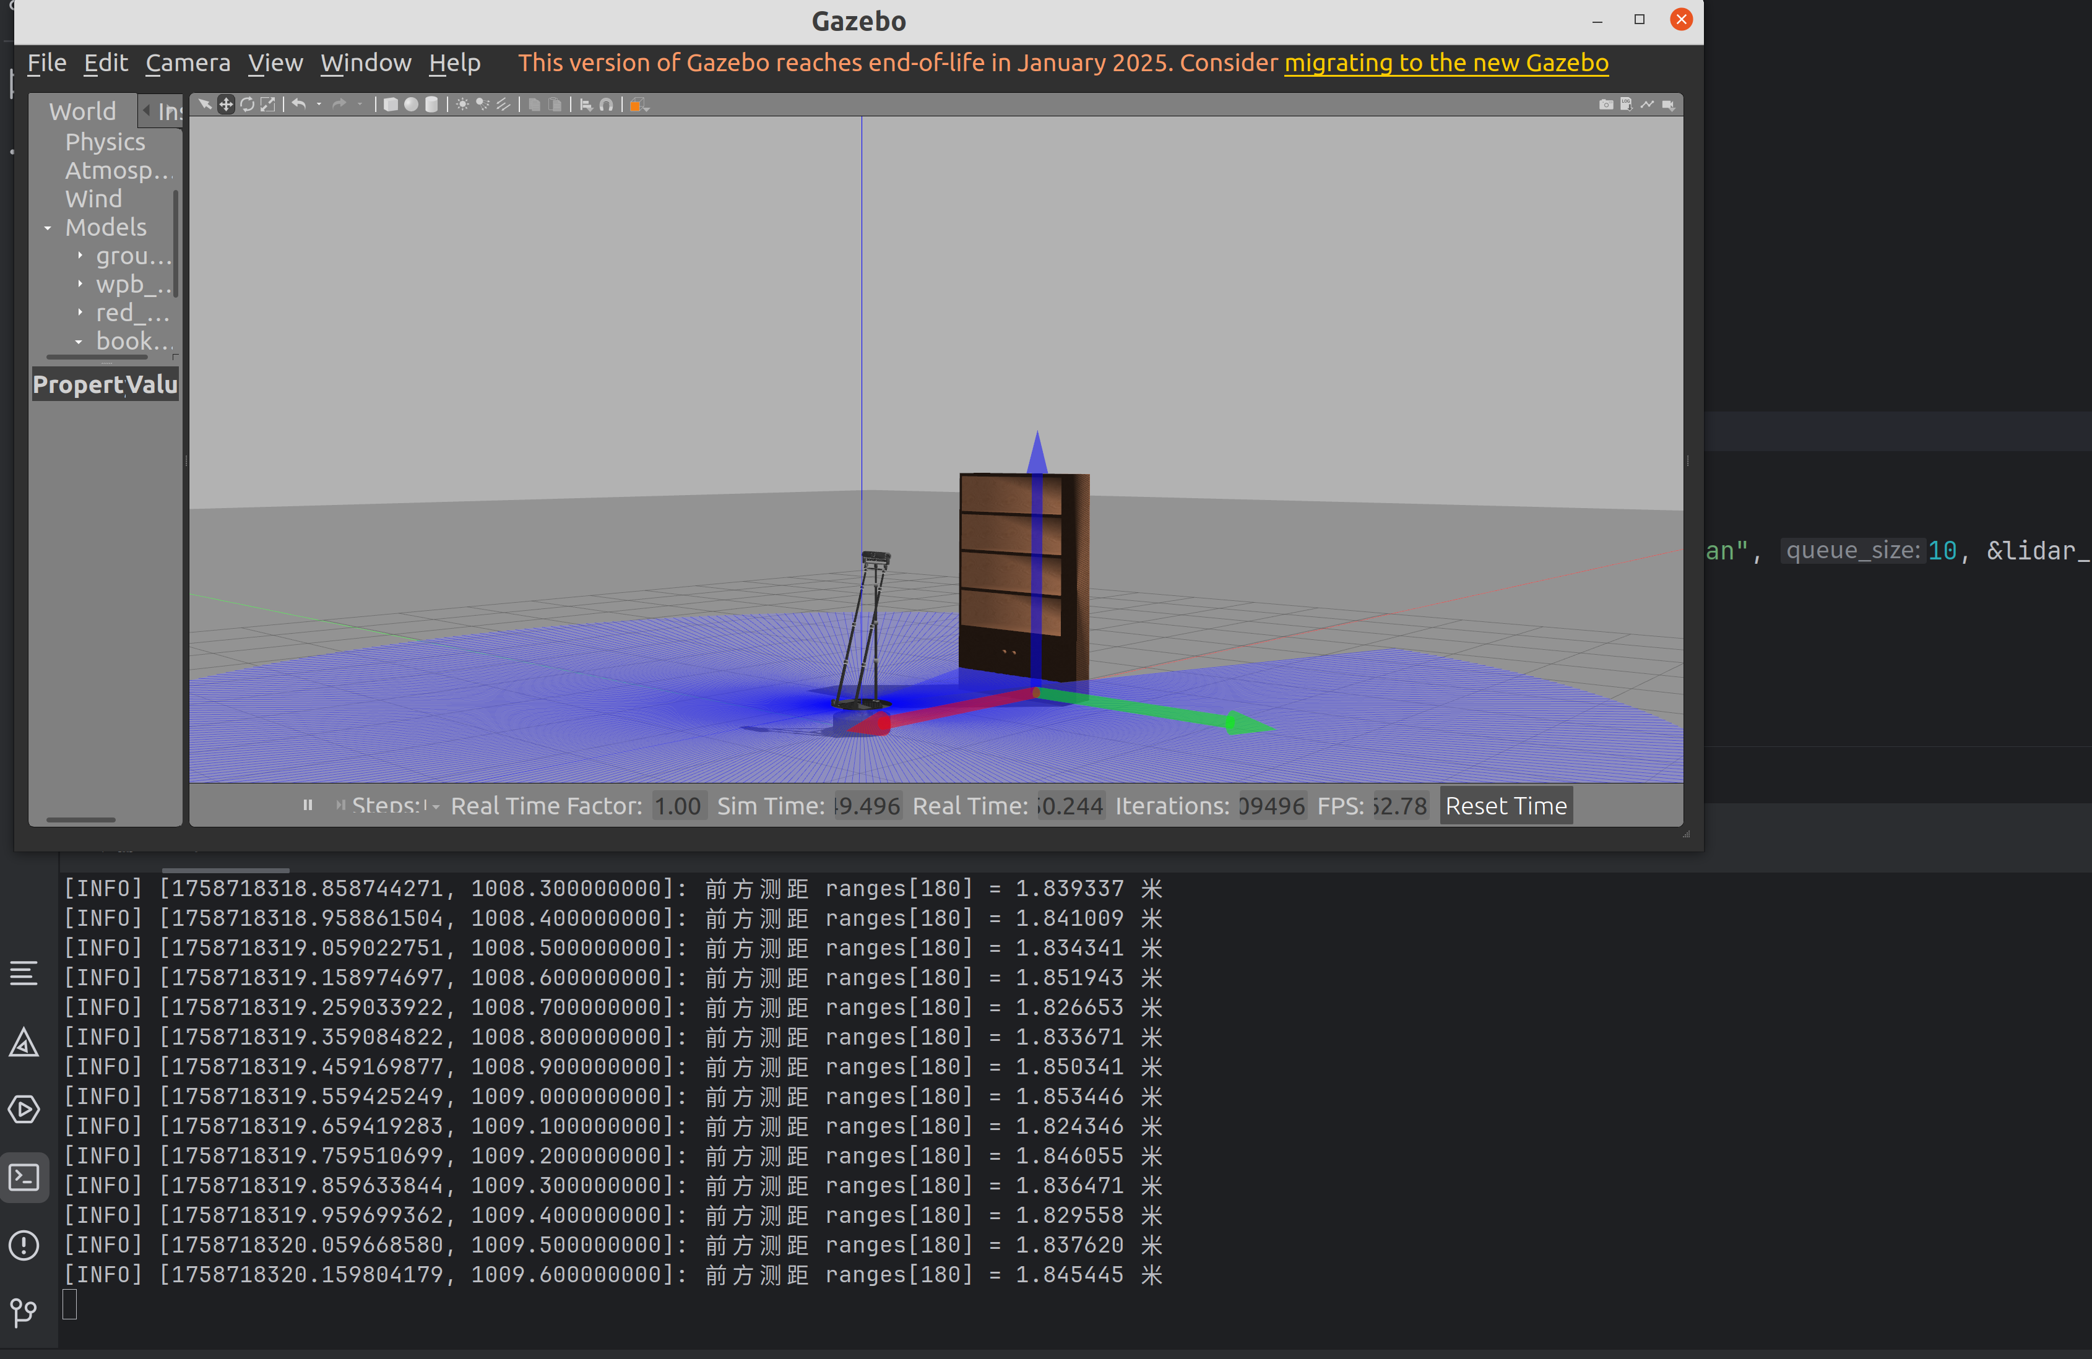Toggle the select mode arrow

click(x=205, y=105)
